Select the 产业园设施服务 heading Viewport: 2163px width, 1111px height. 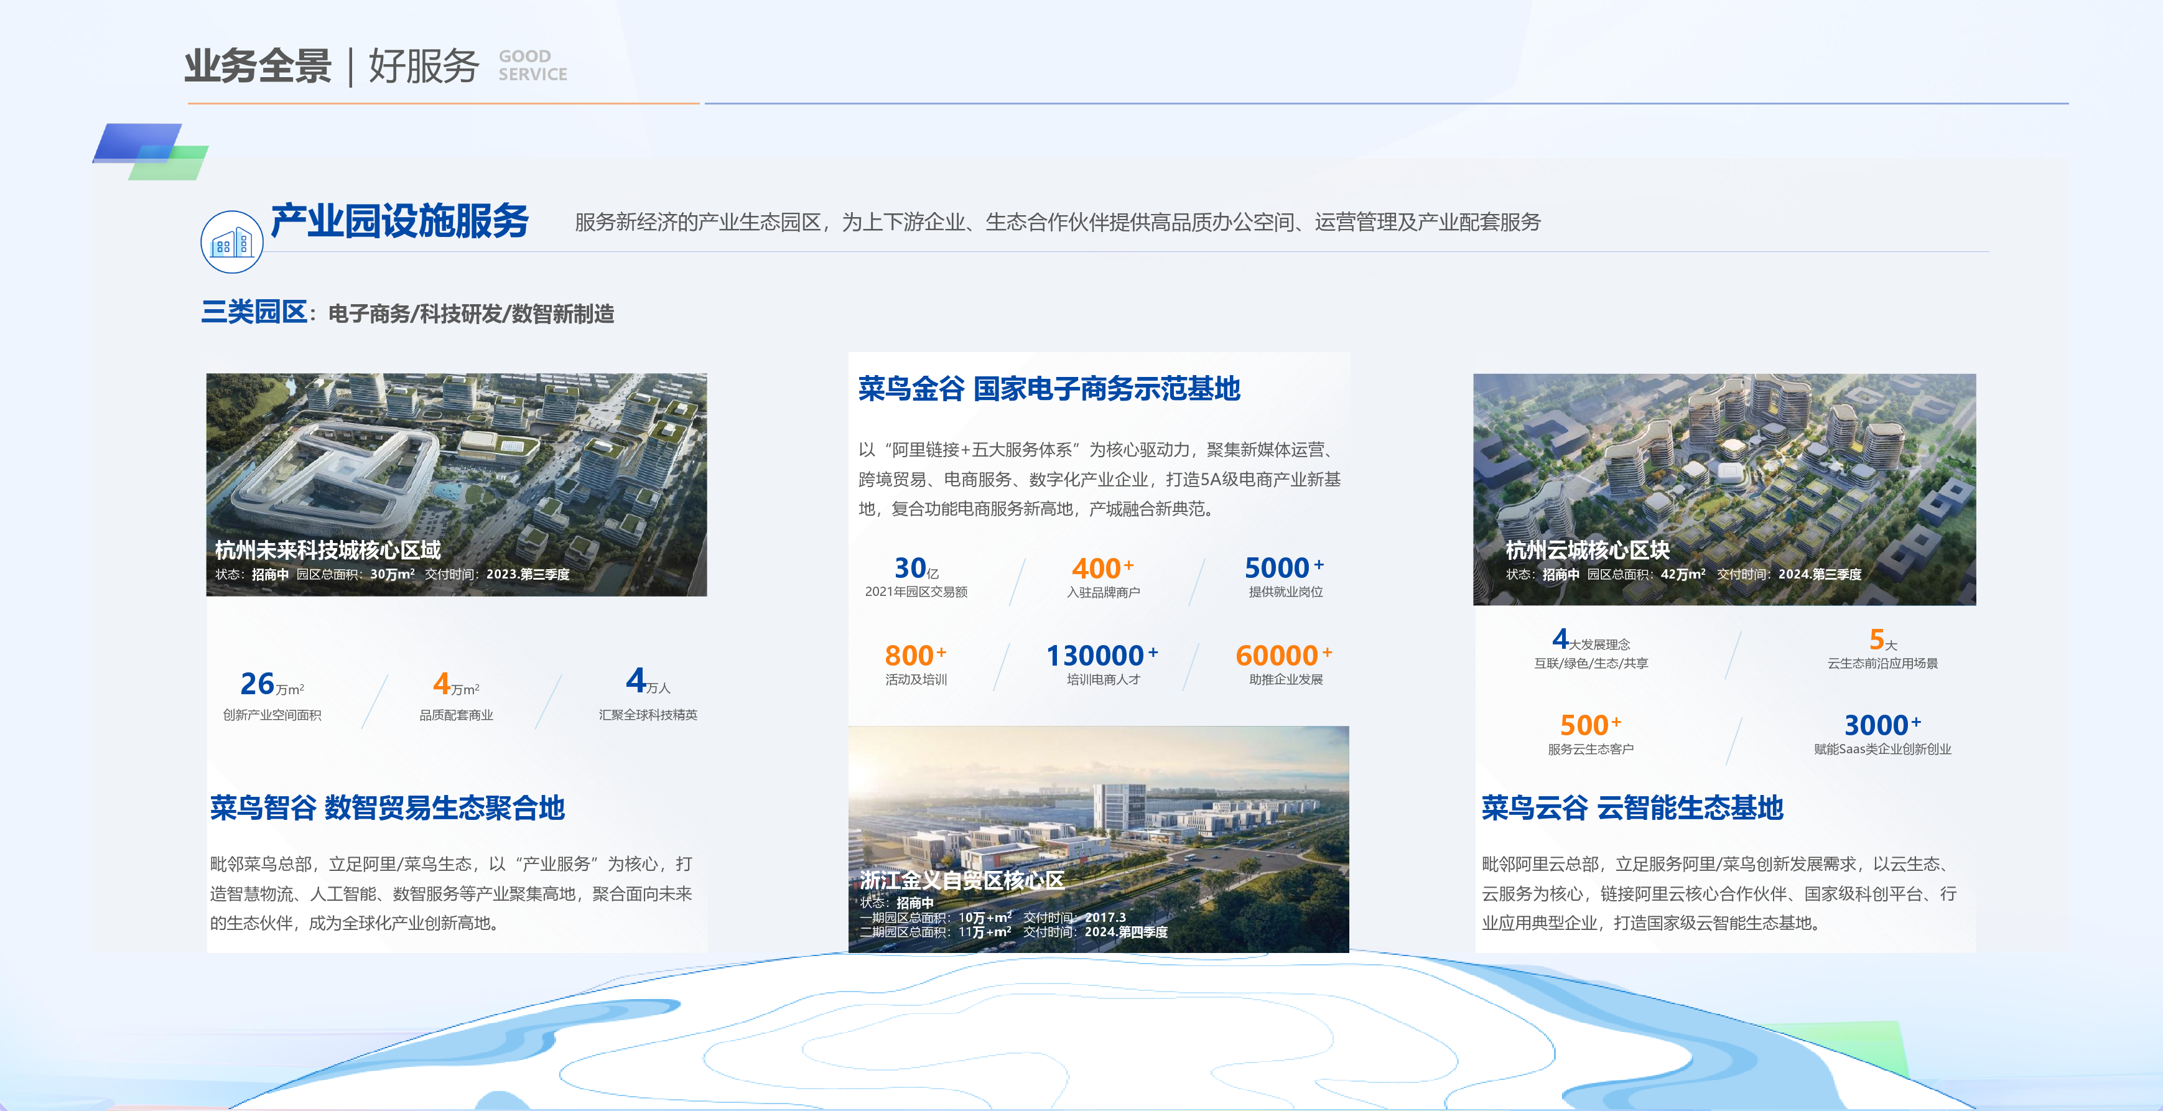399,221
